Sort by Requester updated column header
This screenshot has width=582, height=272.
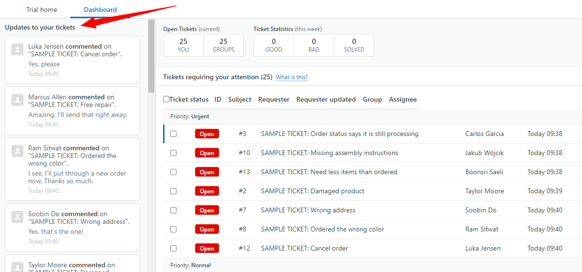326,100
